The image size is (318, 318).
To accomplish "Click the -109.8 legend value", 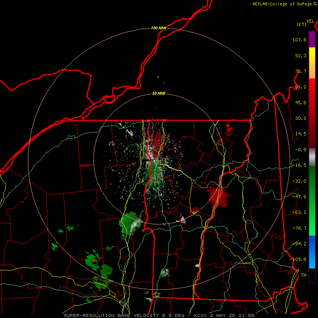I will click(x=298, y=259).
